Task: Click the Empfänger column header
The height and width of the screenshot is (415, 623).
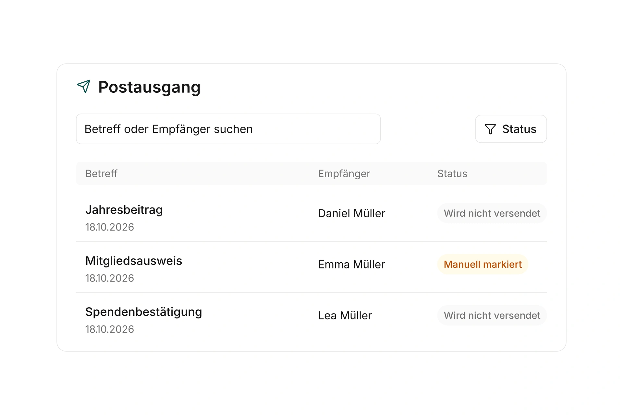Action: click(344, 173)
